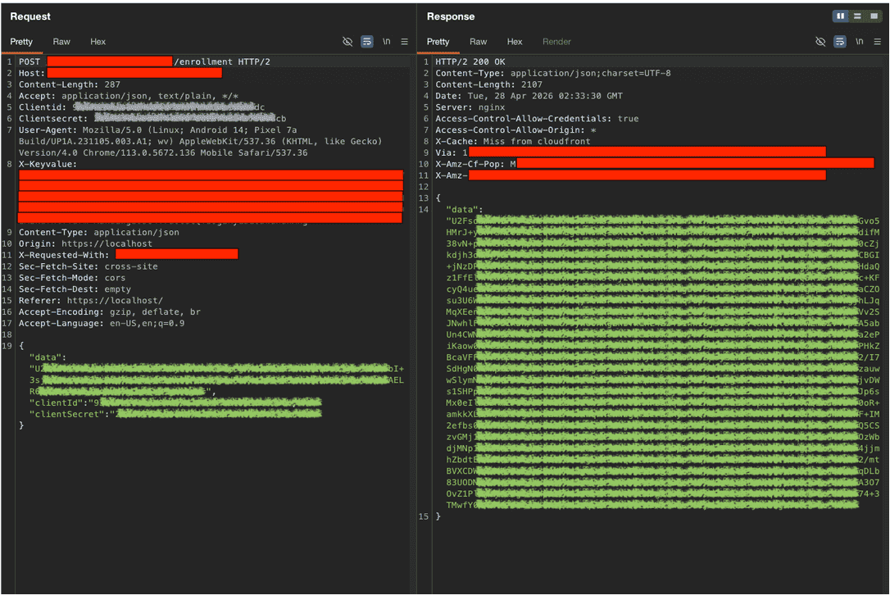Show non-printable \n chars in Response panel

tap(860, 42)
